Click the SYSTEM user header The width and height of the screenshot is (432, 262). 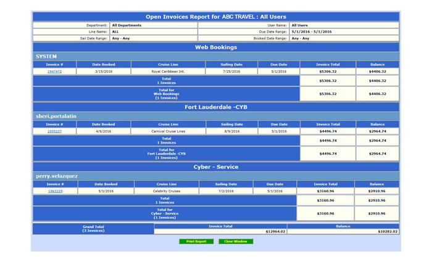[216, 57]
